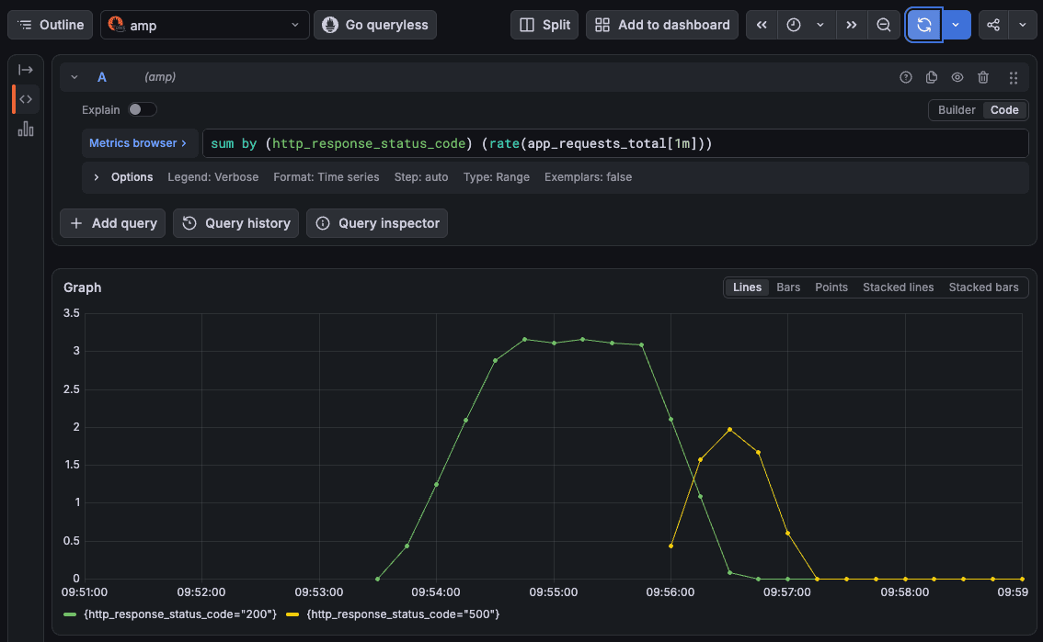1043x642 pixels.
Task: Collapse query row A
Action: click(x=74, y=77)
